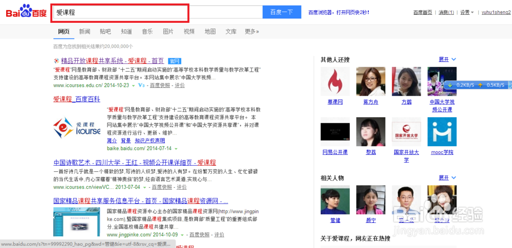This screenshot has width=512, height=248.
Task: Go to 百度首页 link
Action: coord(422,12)
